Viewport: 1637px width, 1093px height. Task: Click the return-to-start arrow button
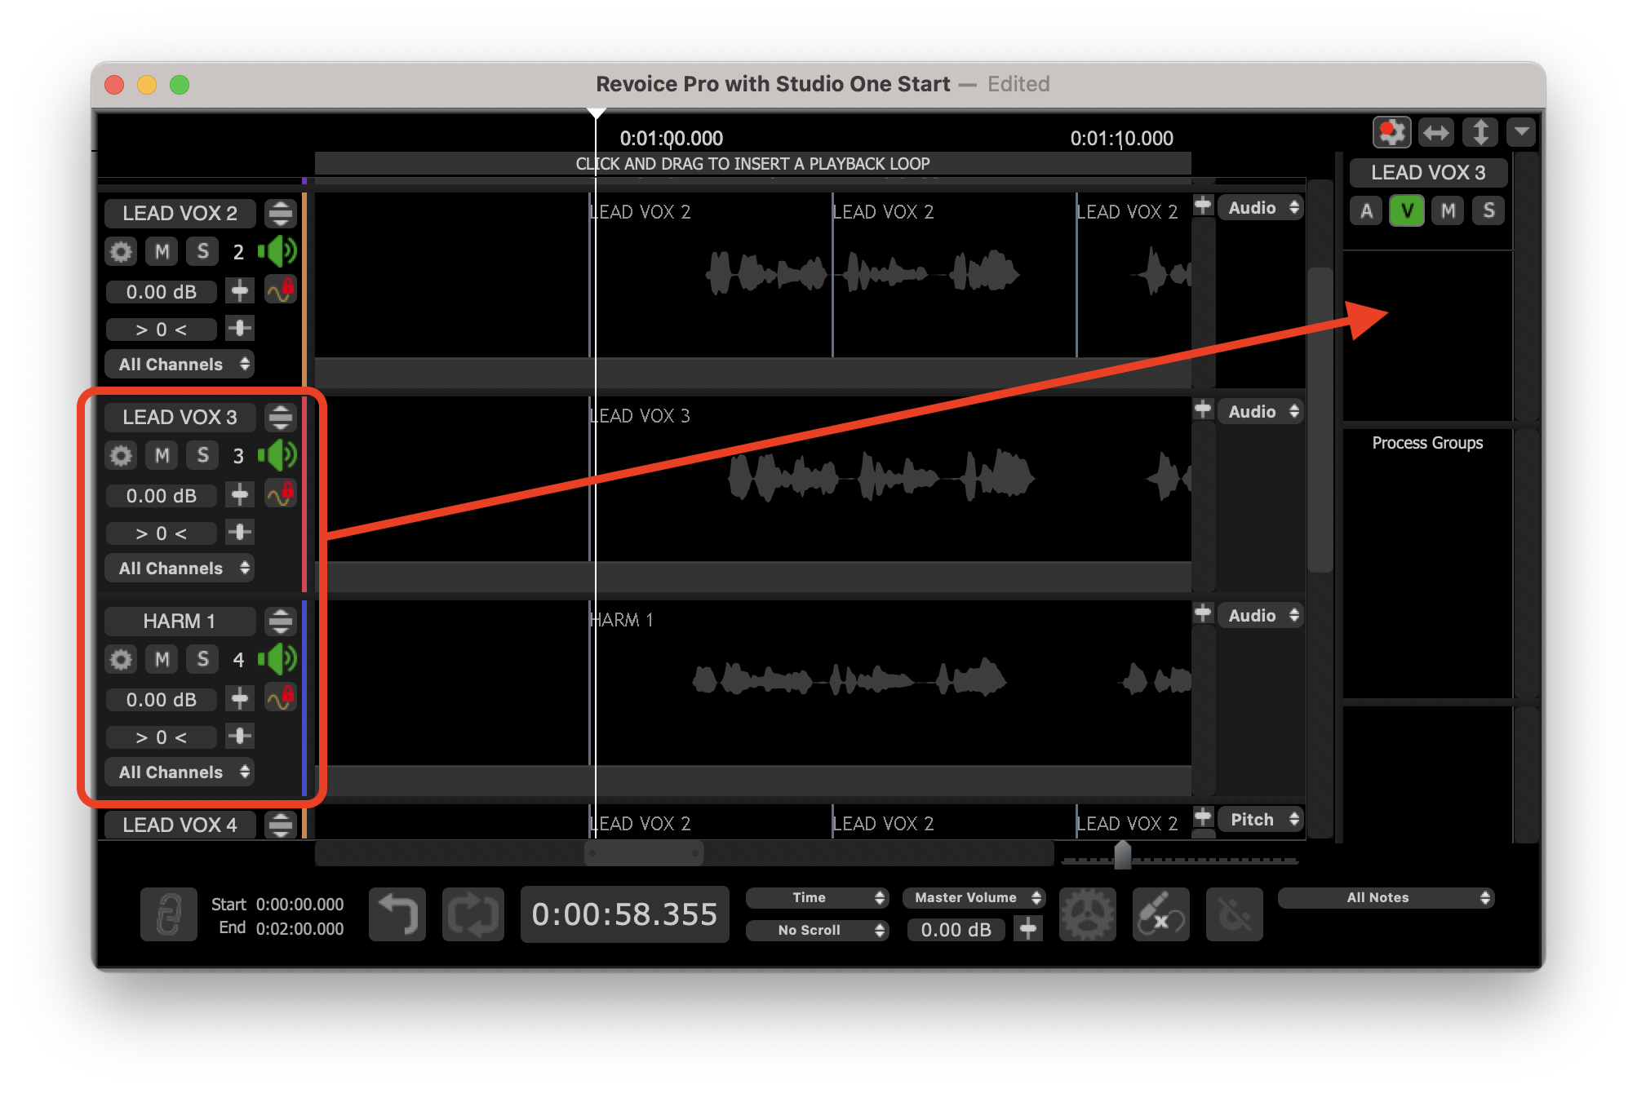pos(397,914)
